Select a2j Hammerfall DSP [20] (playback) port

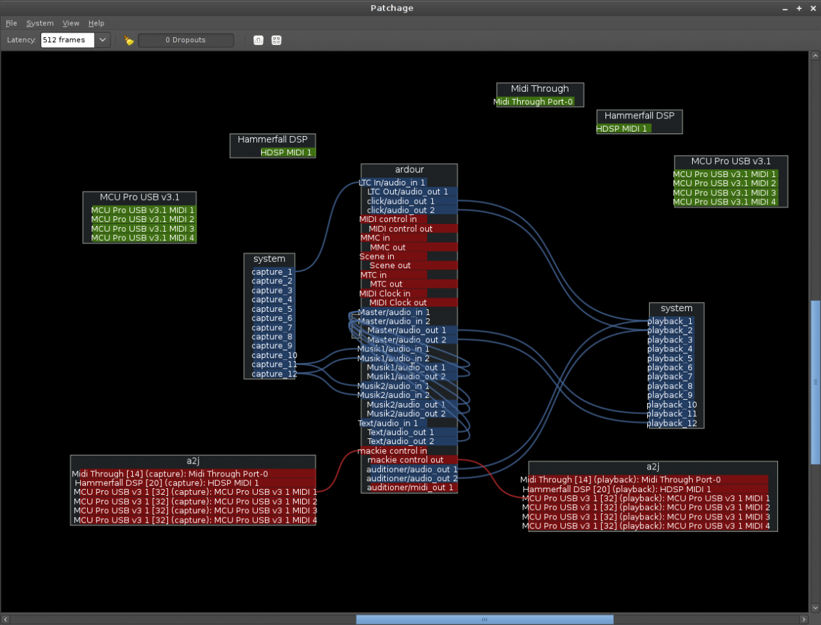(645, 489)
